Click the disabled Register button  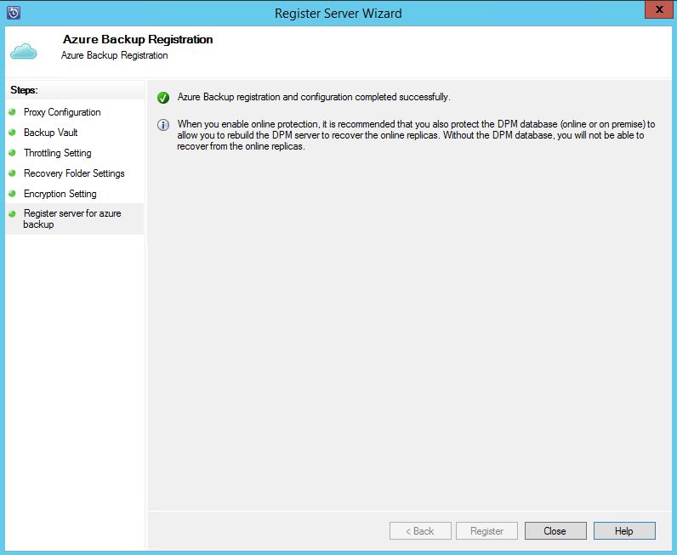486,531
